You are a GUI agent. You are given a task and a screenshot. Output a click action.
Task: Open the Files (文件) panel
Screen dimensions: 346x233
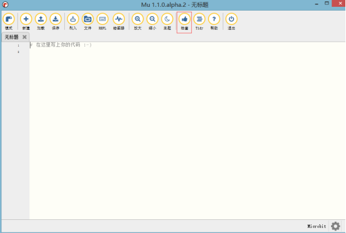coord(87,21)
